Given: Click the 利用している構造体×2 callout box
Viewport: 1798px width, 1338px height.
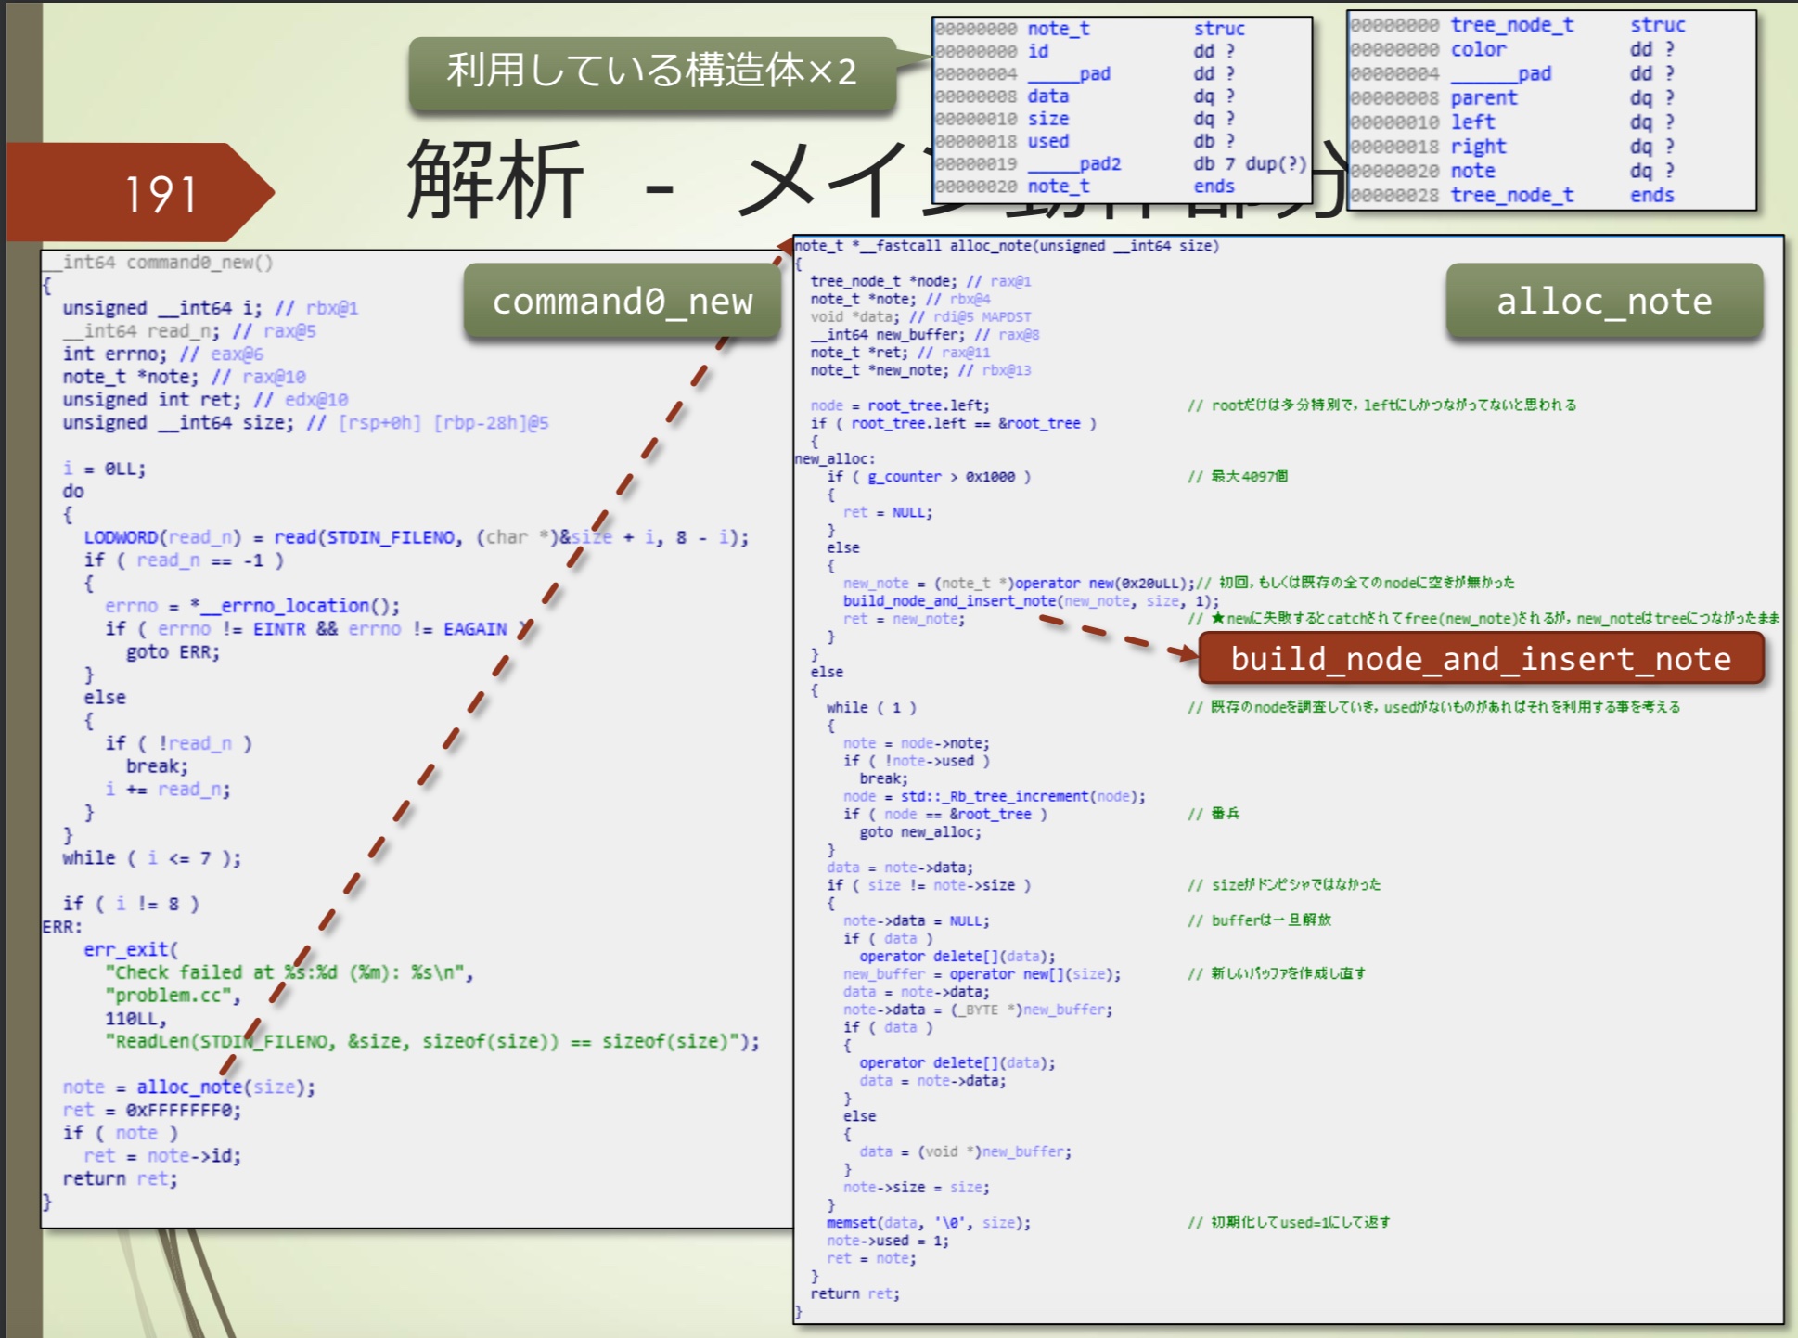Looking at the screenshot, I should (x=651, y=71).
